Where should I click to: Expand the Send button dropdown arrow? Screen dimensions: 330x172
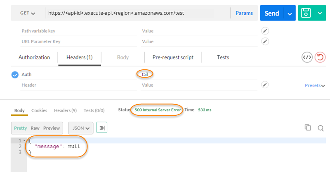pos(290,14)
